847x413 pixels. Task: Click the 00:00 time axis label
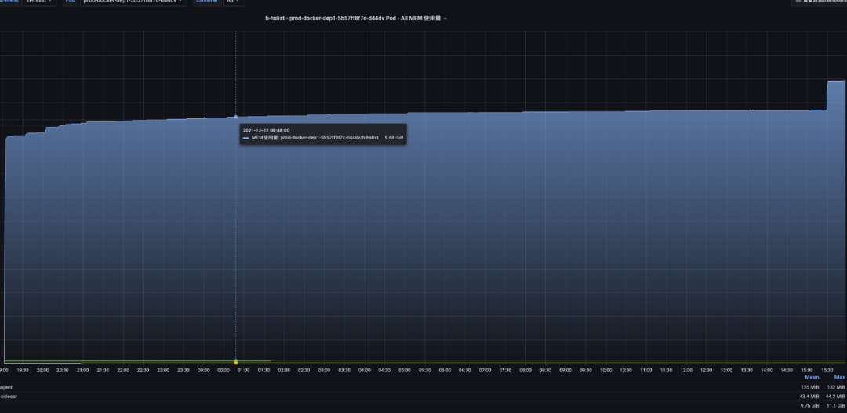[204, 371]
